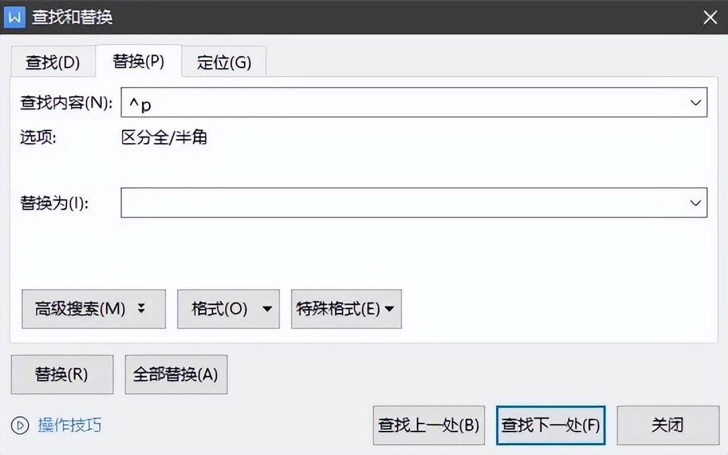Image resolution: width=728 pixels, height=455 pixels.
Task: Select the 替换(P) tab
Action: (x=138, y=62)
